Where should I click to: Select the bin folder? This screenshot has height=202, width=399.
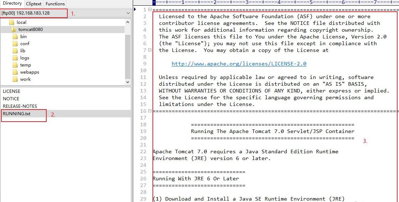[24, 36]
